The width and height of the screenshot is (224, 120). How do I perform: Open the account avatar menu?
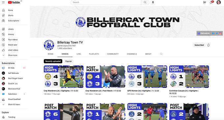click(219, 2)
